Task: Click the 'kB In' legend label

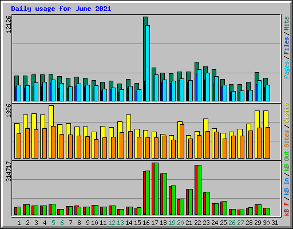Action: [287, 186]
